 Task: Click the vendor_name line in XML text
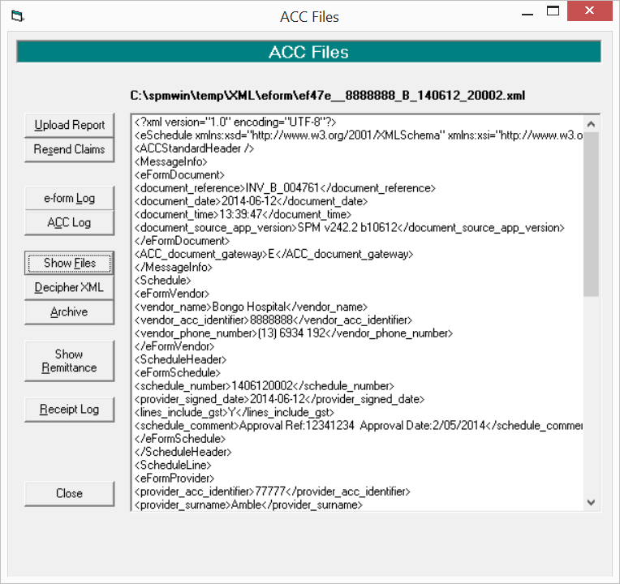pyautogui.click(x=251, y=307)
